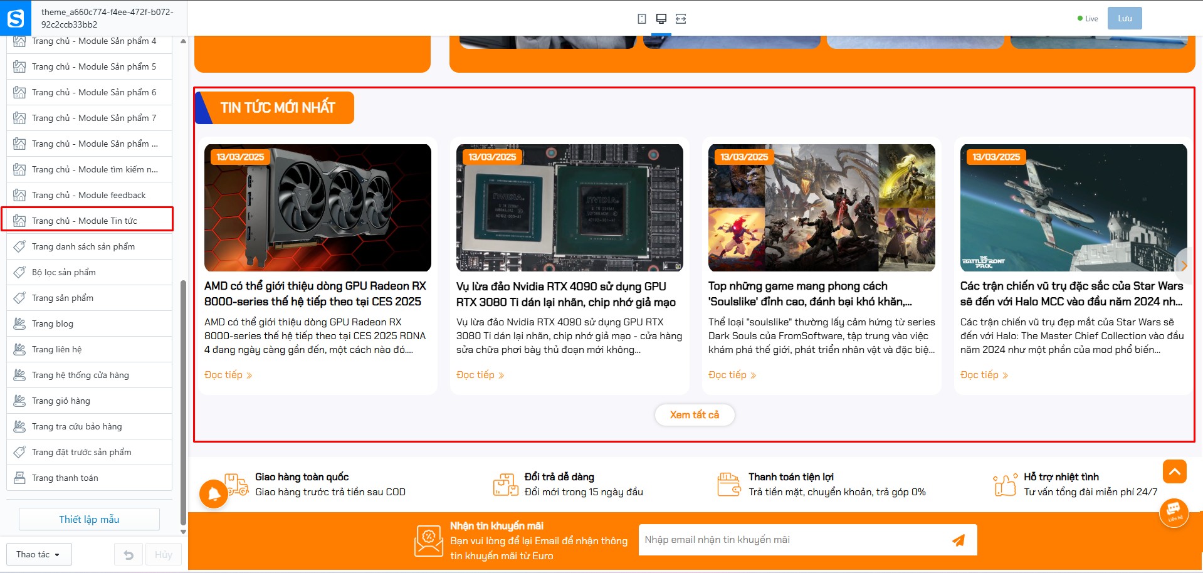The height and width of the screenshot is (573, 1203).
Task: Click the Hỗ trợ nhiệt tình text
Action: [1061, 477]
